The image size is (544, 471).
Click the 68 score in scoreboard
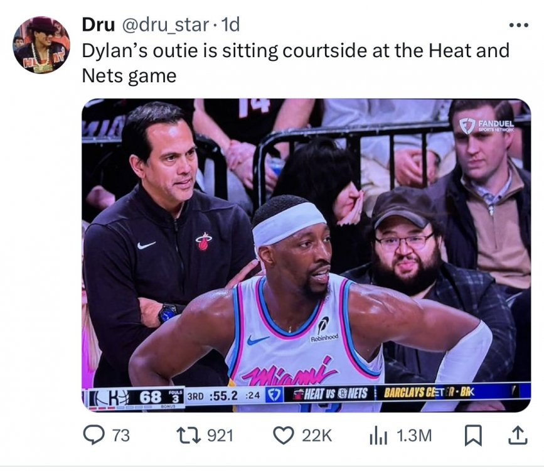(150, 397)
